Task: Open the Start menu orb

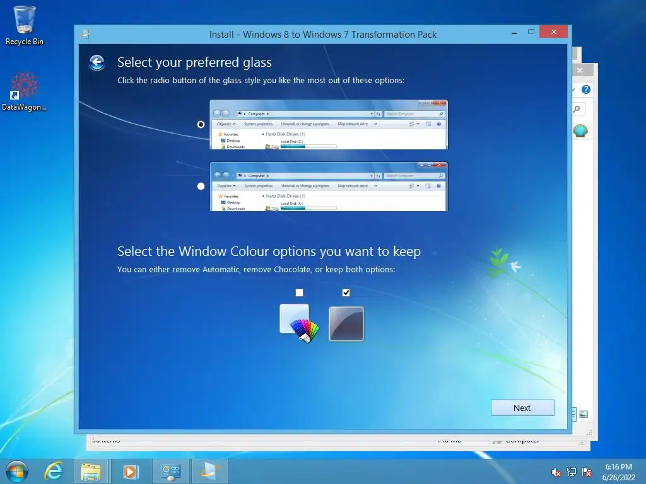Action: (x=17, y=471)
